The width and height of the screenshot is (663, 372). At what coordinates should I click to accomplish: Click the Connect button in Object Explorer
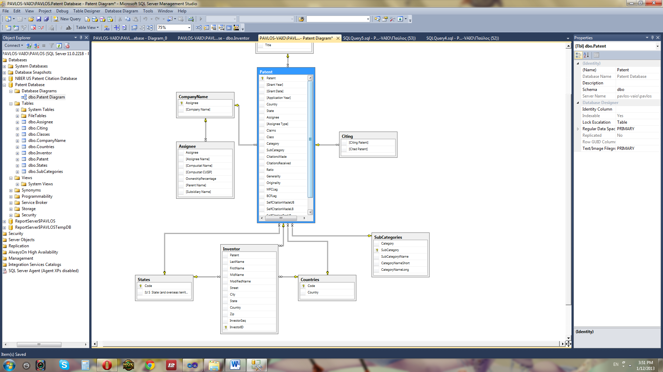(x=13, y=45)
